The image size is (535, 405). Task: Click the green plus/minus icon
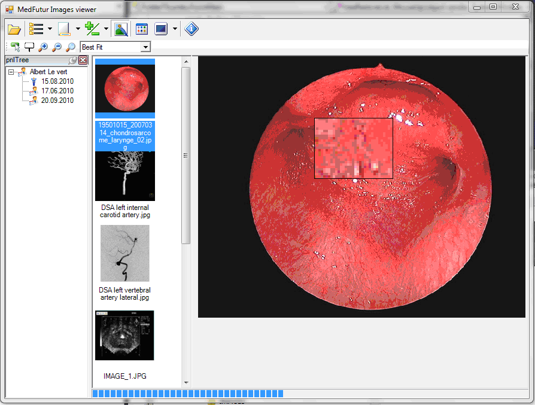(x=92, y=29)
